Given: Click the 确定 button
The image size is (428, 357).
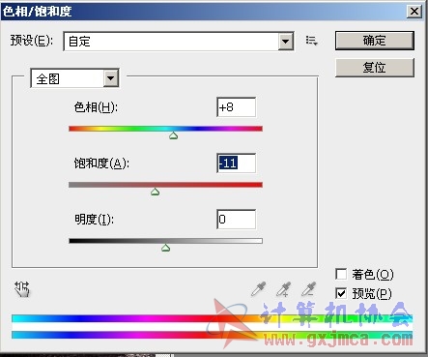Looking at the screenshot, I should click(375, 41).
